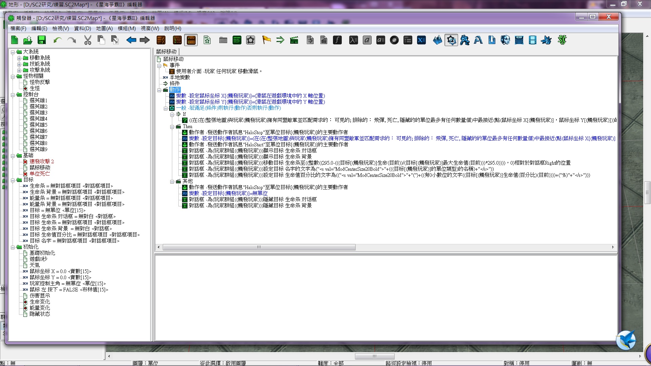Collapse the 其他 else branch
The height and width of the screenshot is (366, 651).
coord(172,181)
